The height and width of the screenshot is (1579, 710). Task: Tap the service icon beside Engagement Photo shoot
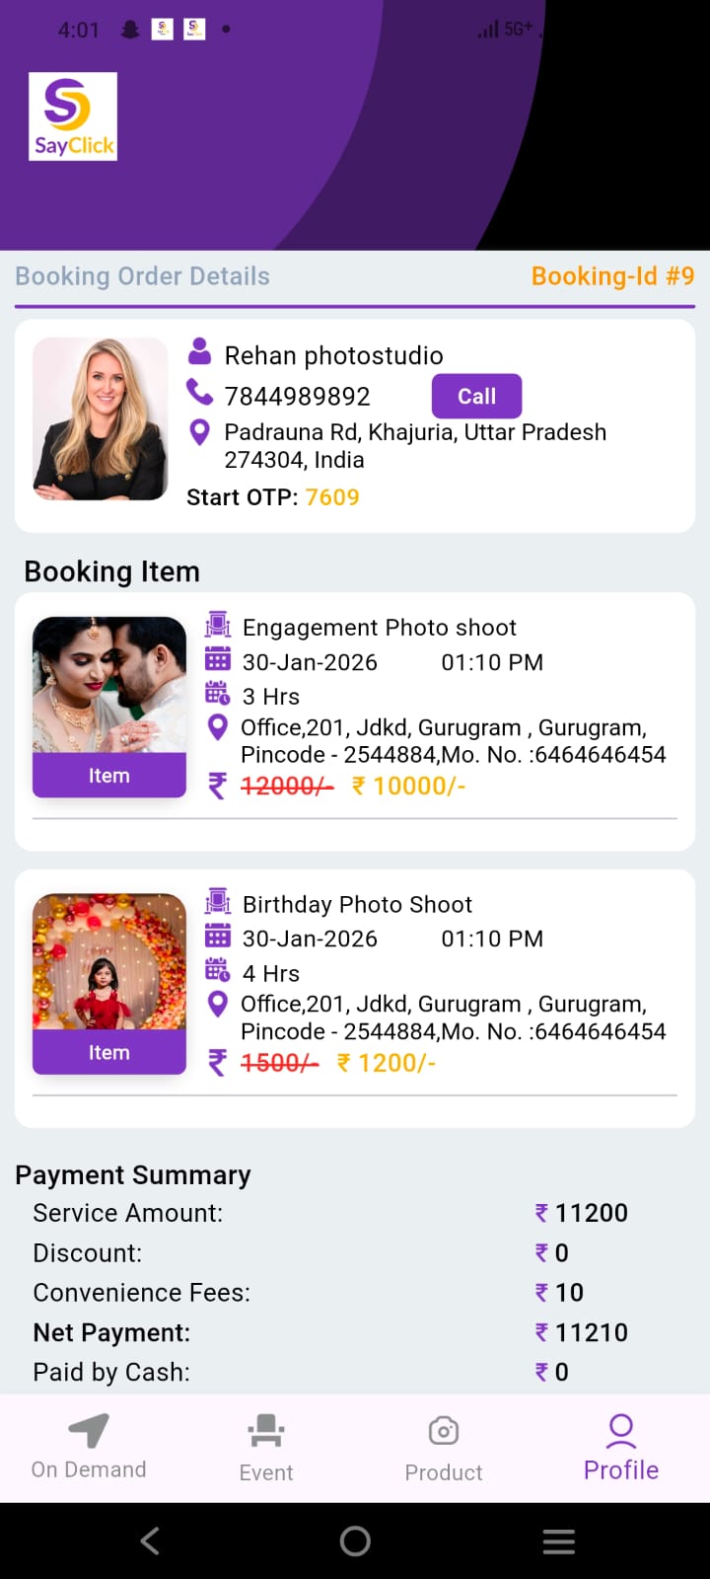click(217, 626)
